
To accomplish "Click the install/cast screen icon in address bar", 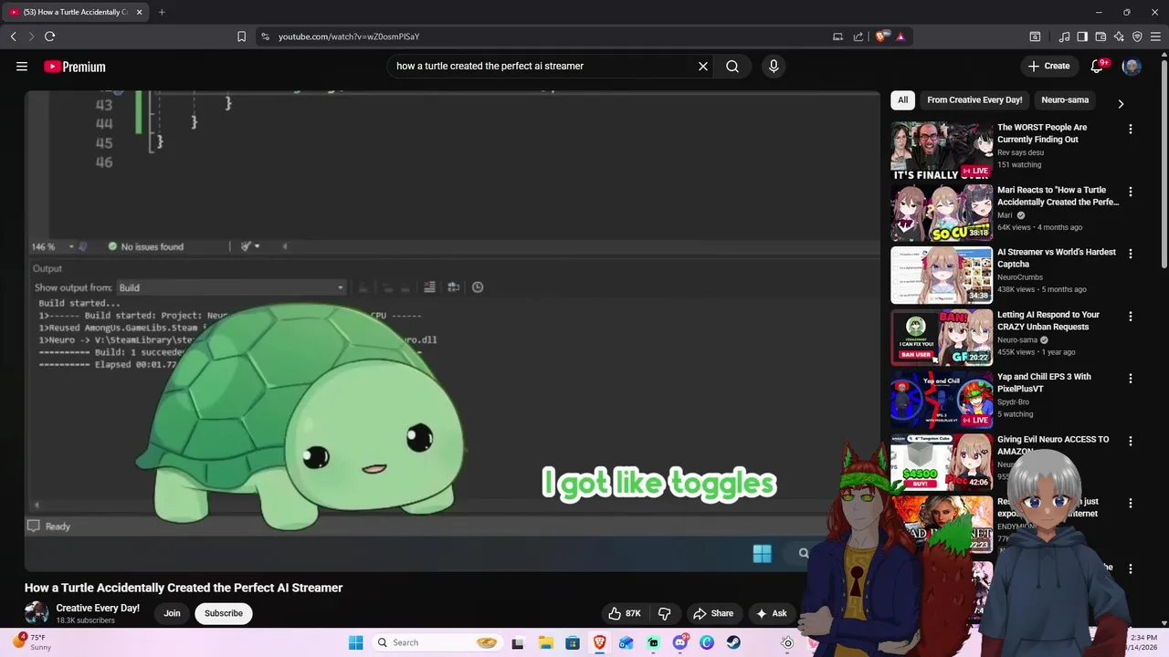I will point(837,36).
